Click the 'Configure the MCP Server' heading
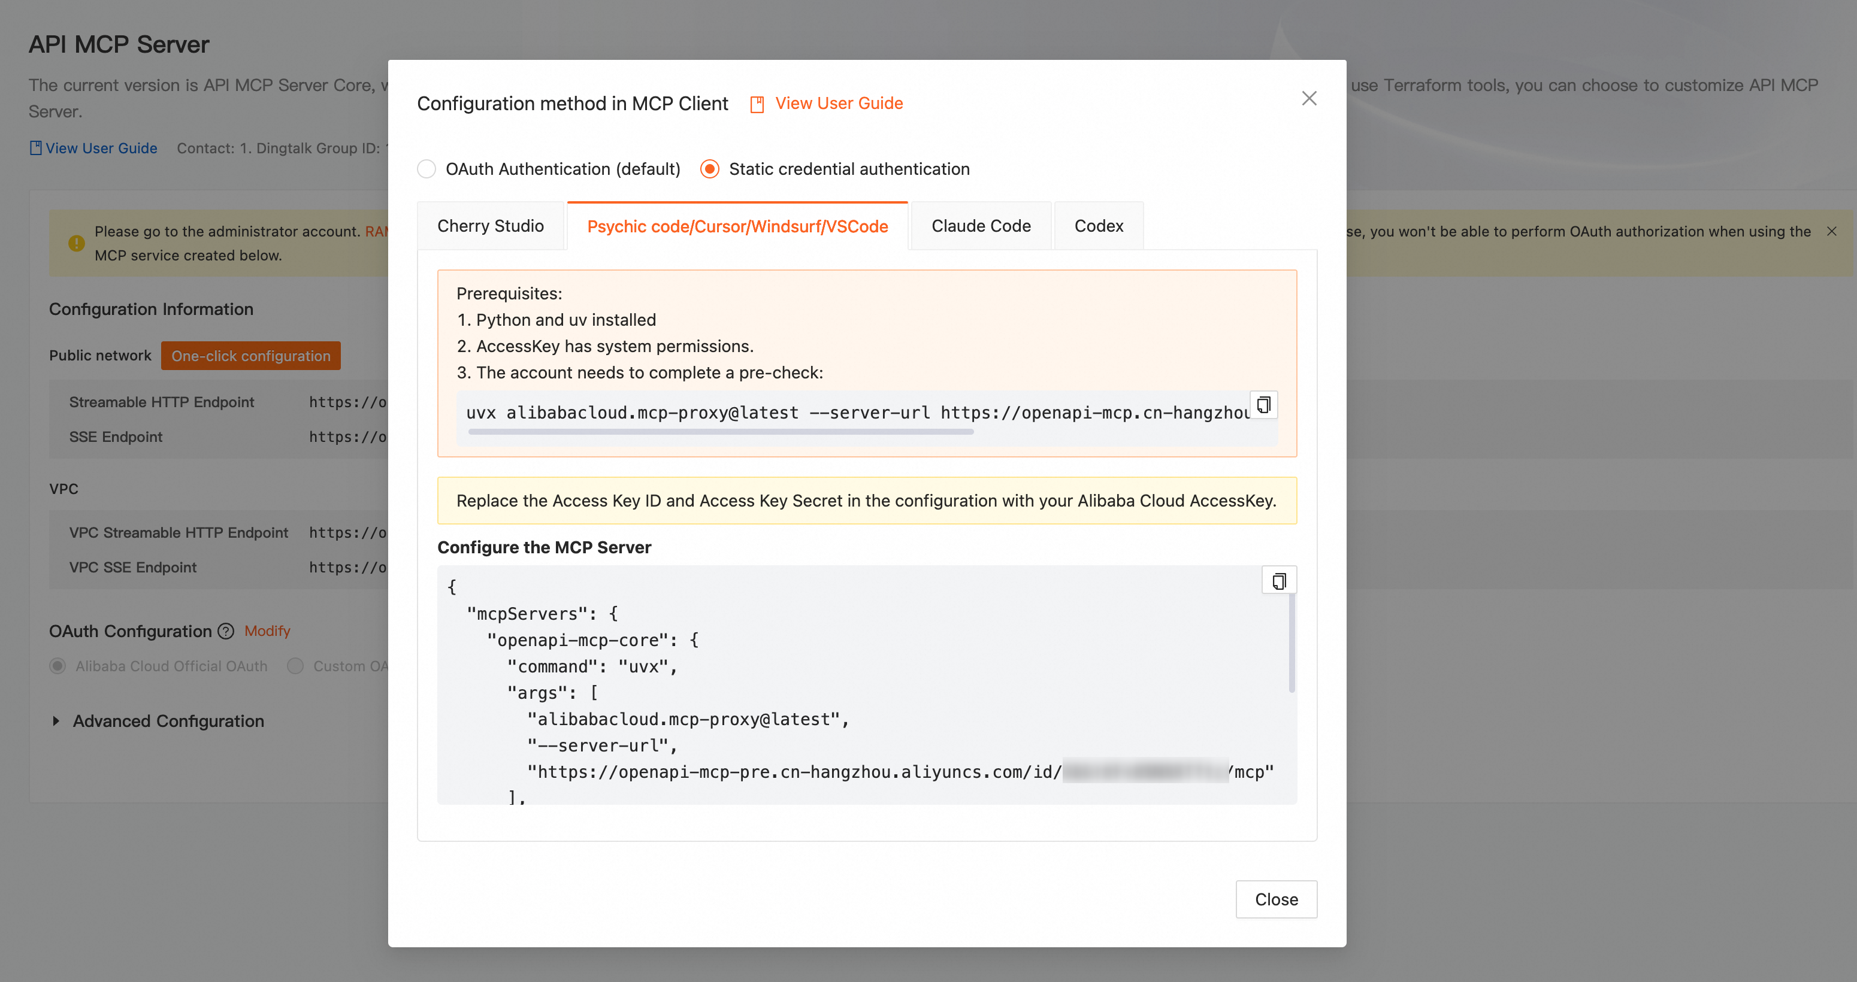The height and width of the screenshot is (982, 1857). pyautogui.click(x=545, y=547)
